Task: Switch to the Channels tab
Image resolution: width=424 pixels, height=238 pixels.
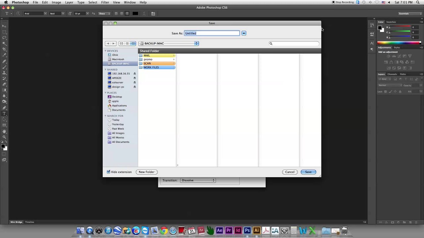Action: pyautogui.click(x=392, y=74)
